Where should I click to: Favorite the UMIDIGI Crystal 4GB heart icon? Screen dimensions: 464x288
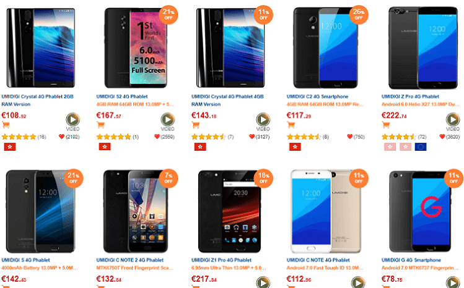point(252,137)
